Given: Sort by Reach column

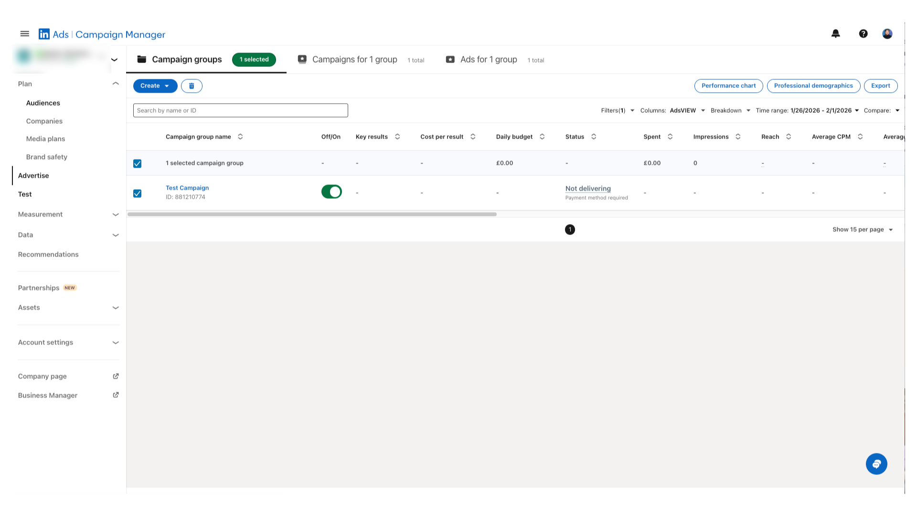Looking at the screenshot, I should [789, 137].
